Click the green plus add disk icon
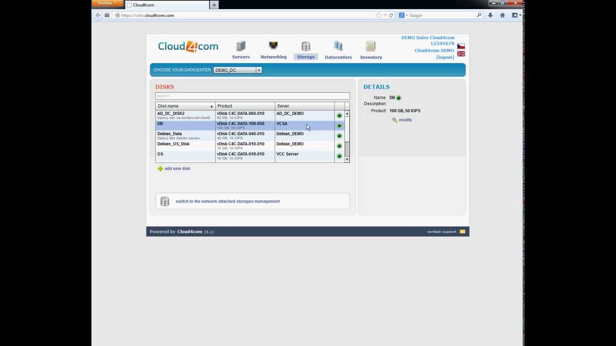Image resolution: width=616 pixels, height=346 pixels. coord(160,169)
